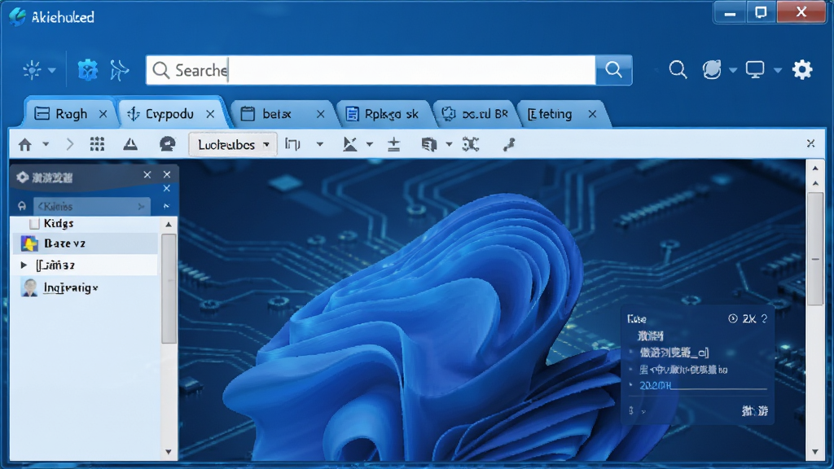This screenshot has width=834, height=469.
Task: Click the magnifier icon right of search bar
Action: [678, 70]
